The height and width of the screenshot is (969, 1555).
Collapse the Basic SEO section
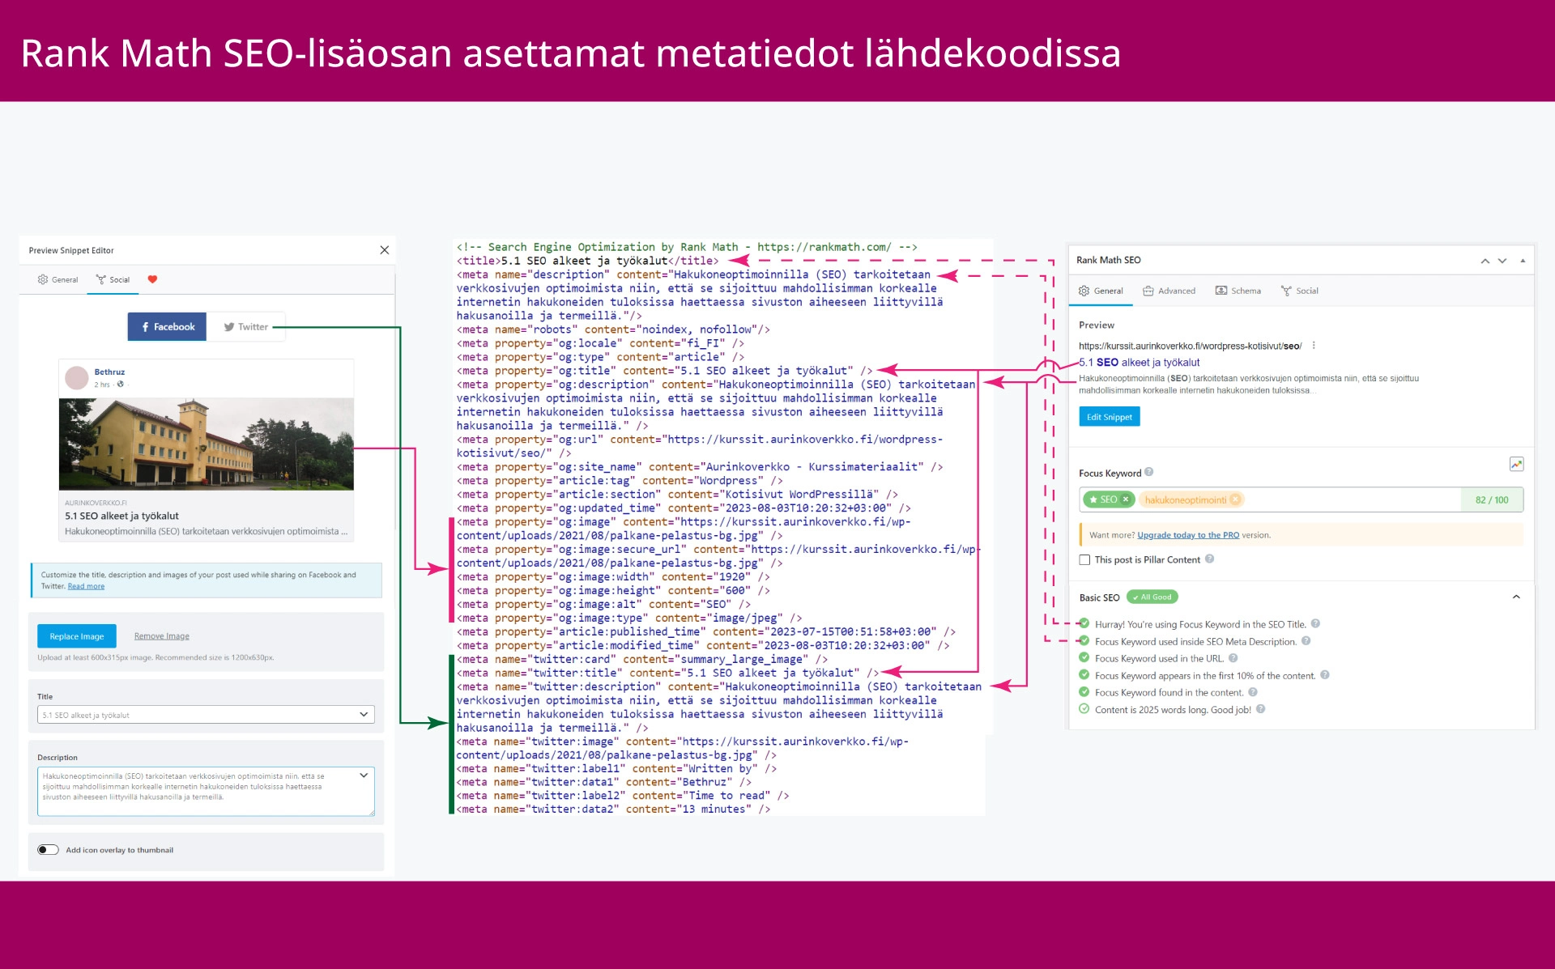tap(1516, 597)
